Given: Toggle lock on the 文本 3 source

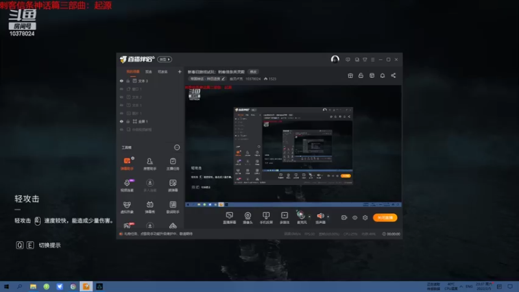Looking at the screenshot, I should (x=128, y=80).
